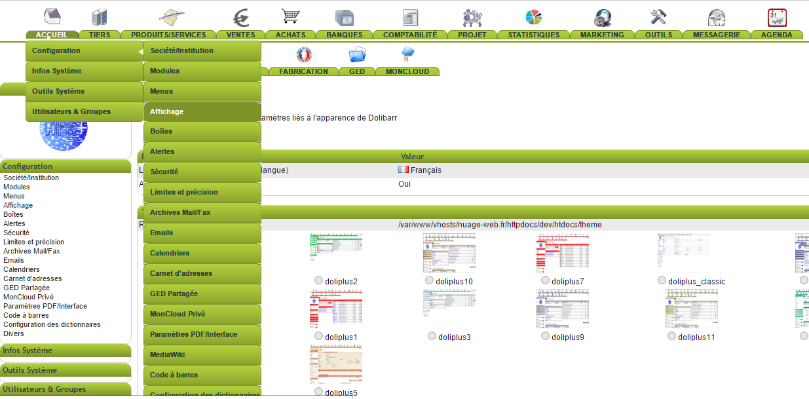Image resolution: width=809 pixels, height=399 pixels.
Task: Choose MediaWiki in the green submenu
Action: pos(202,355)
